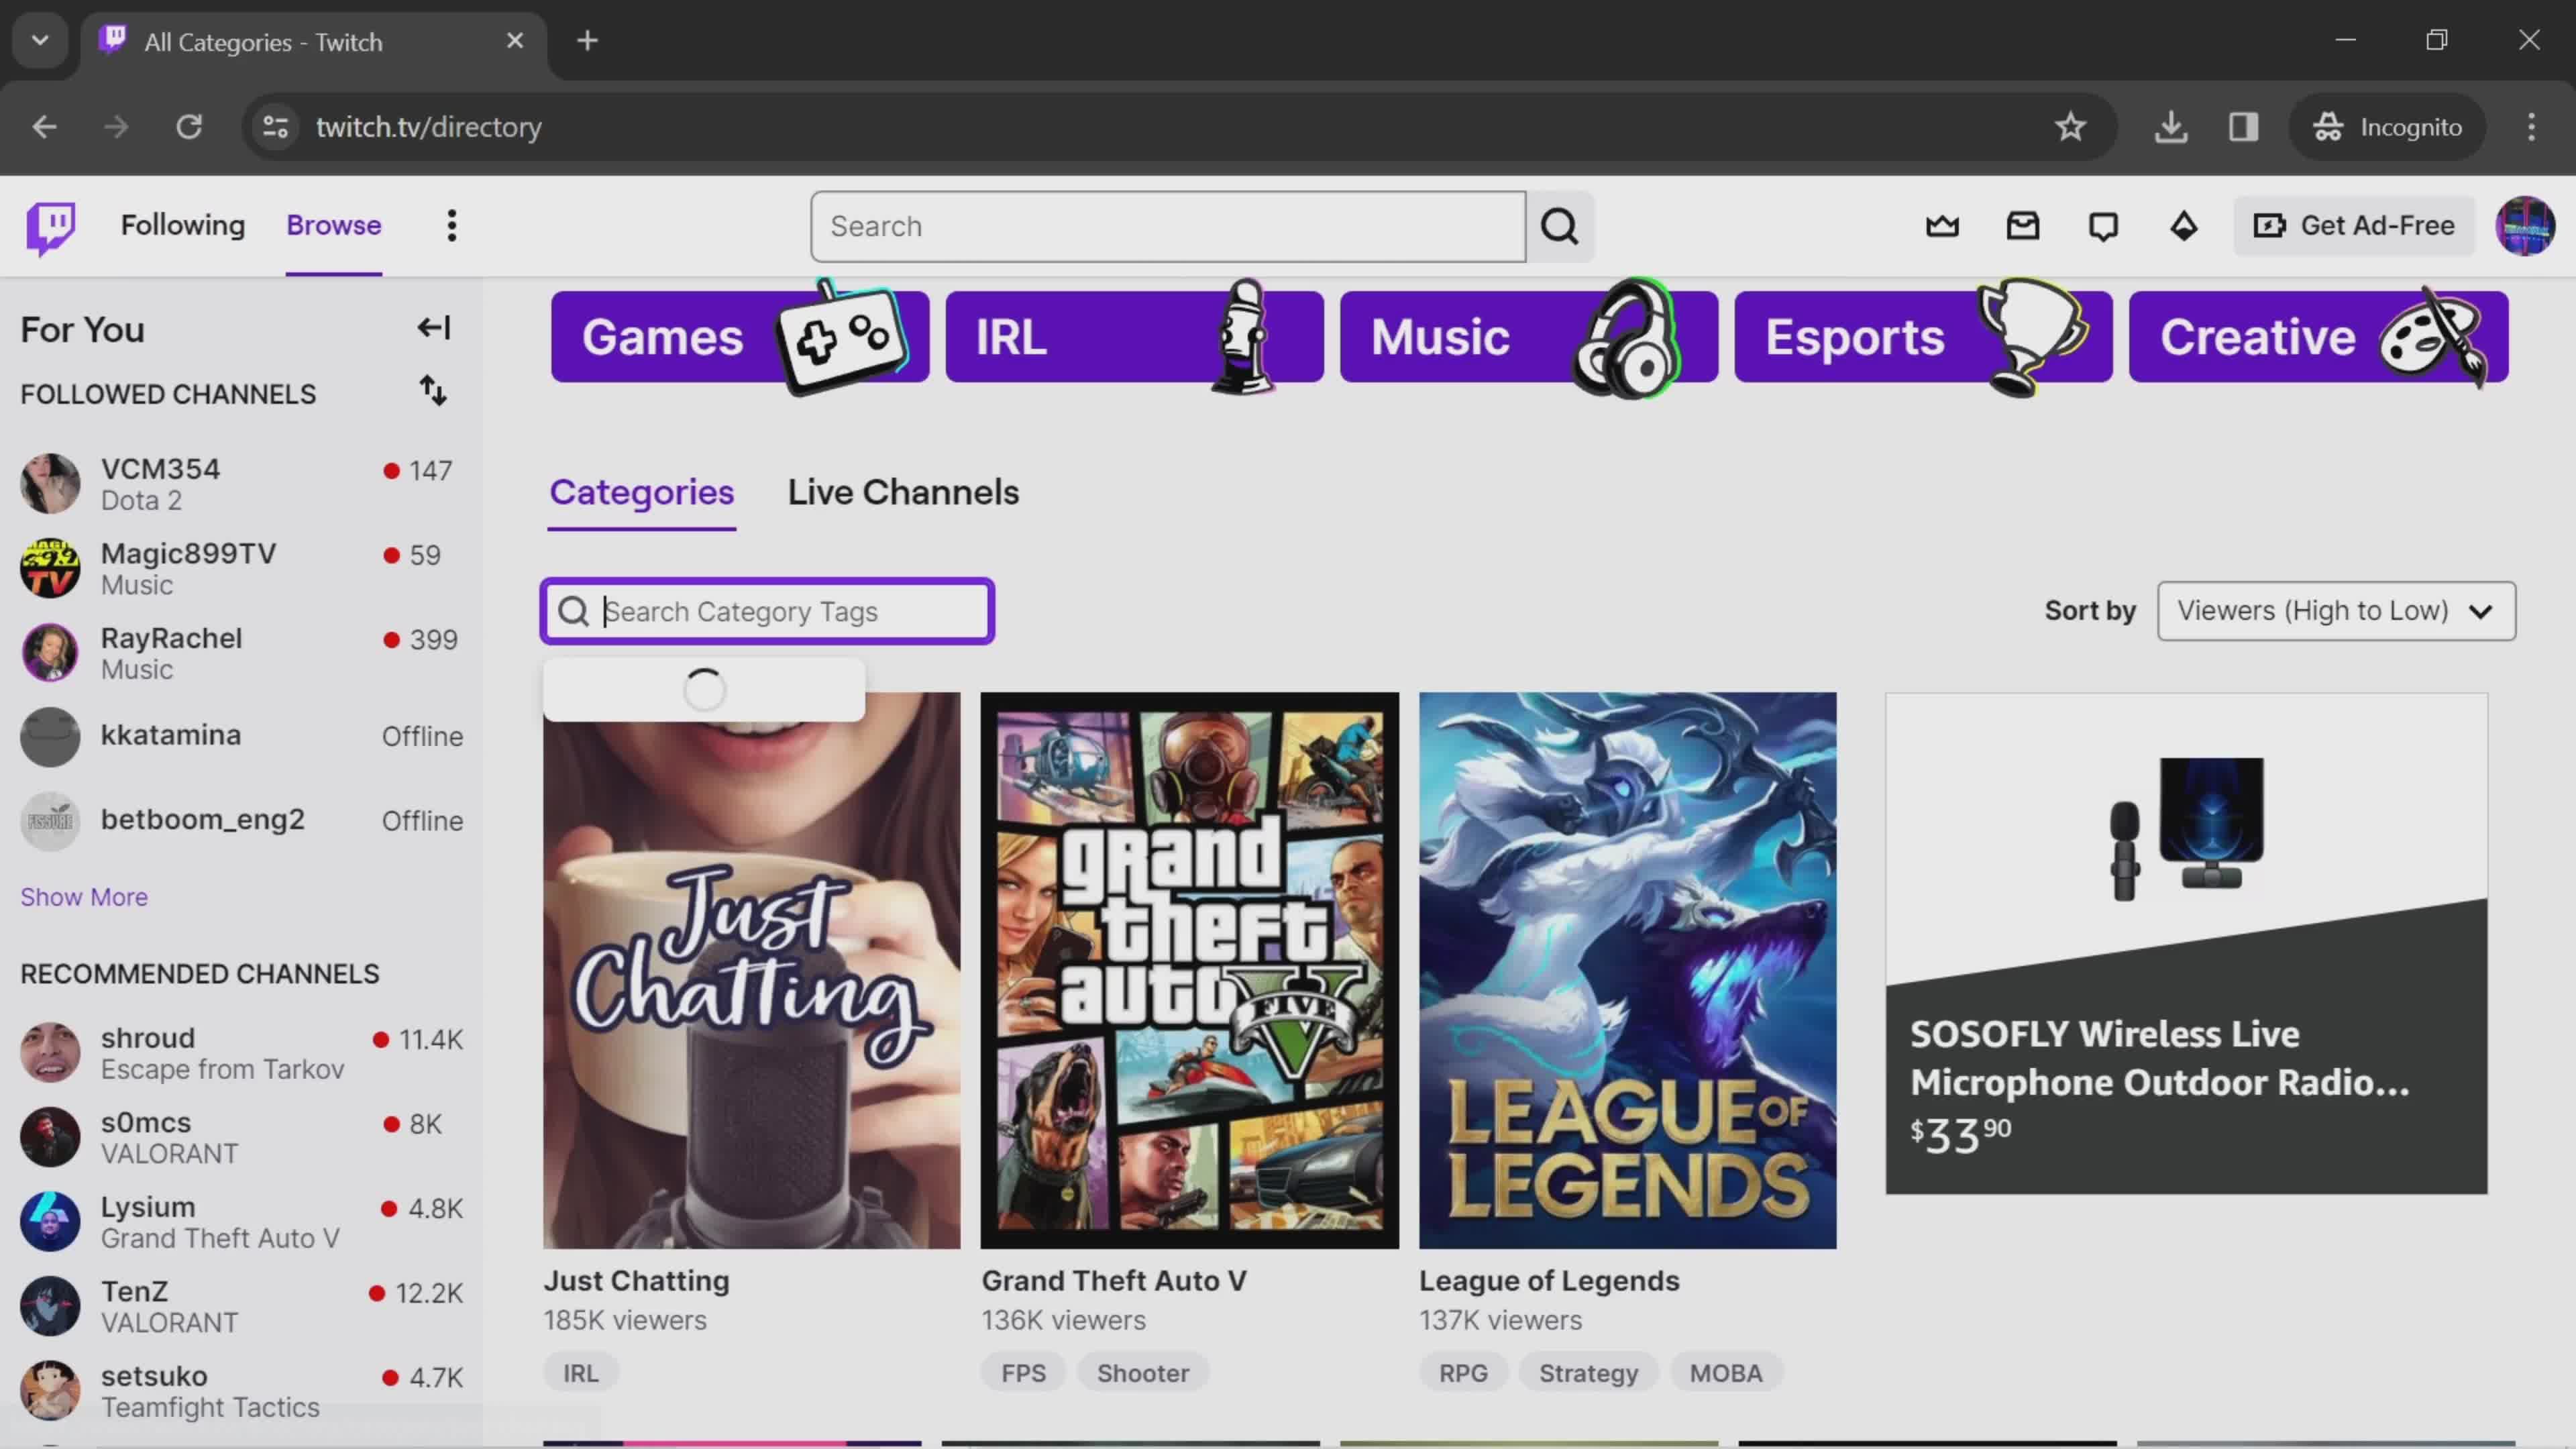Open notifications inbox icon
The height and width of the screenshot is (1449, 2576).
click(2022, 226)
